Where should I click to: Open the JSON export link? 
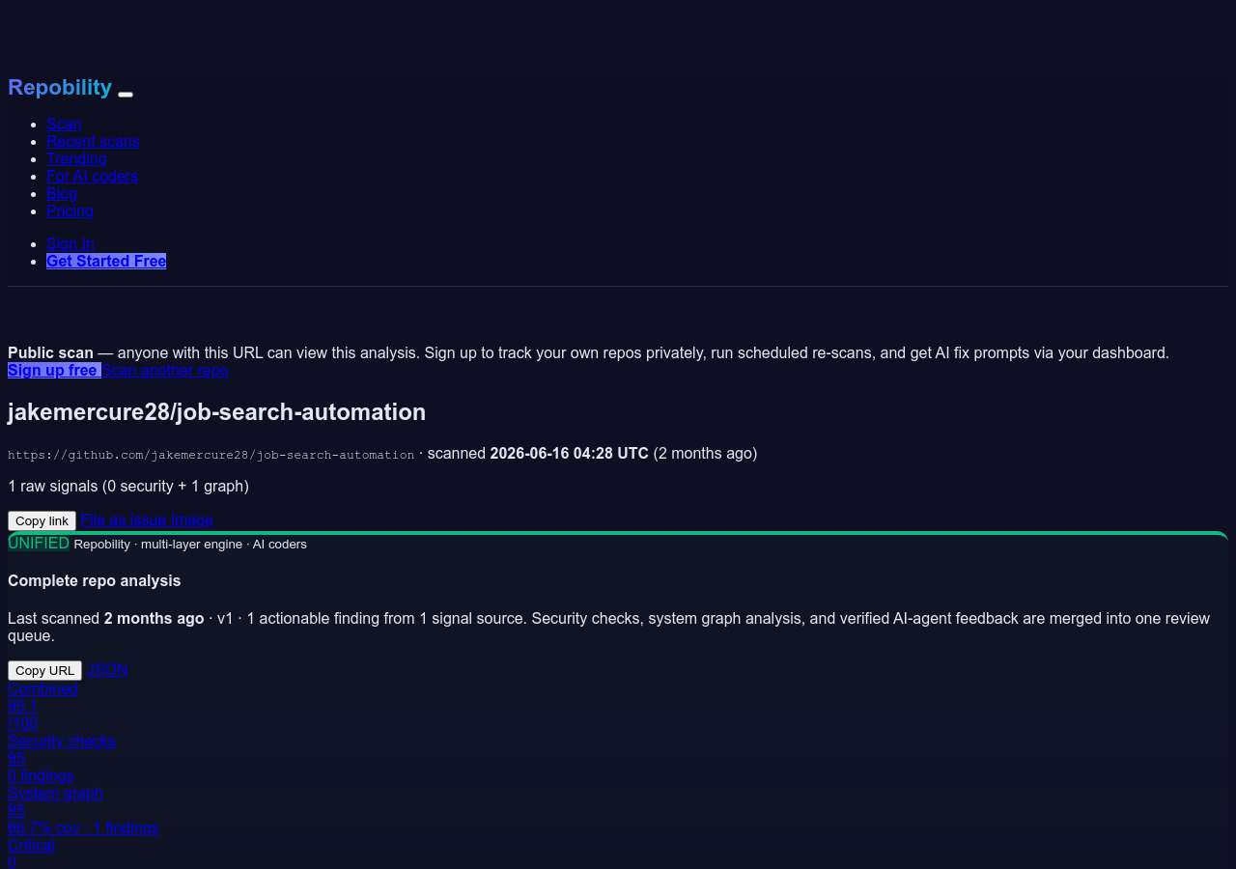(x=107, y=669)
